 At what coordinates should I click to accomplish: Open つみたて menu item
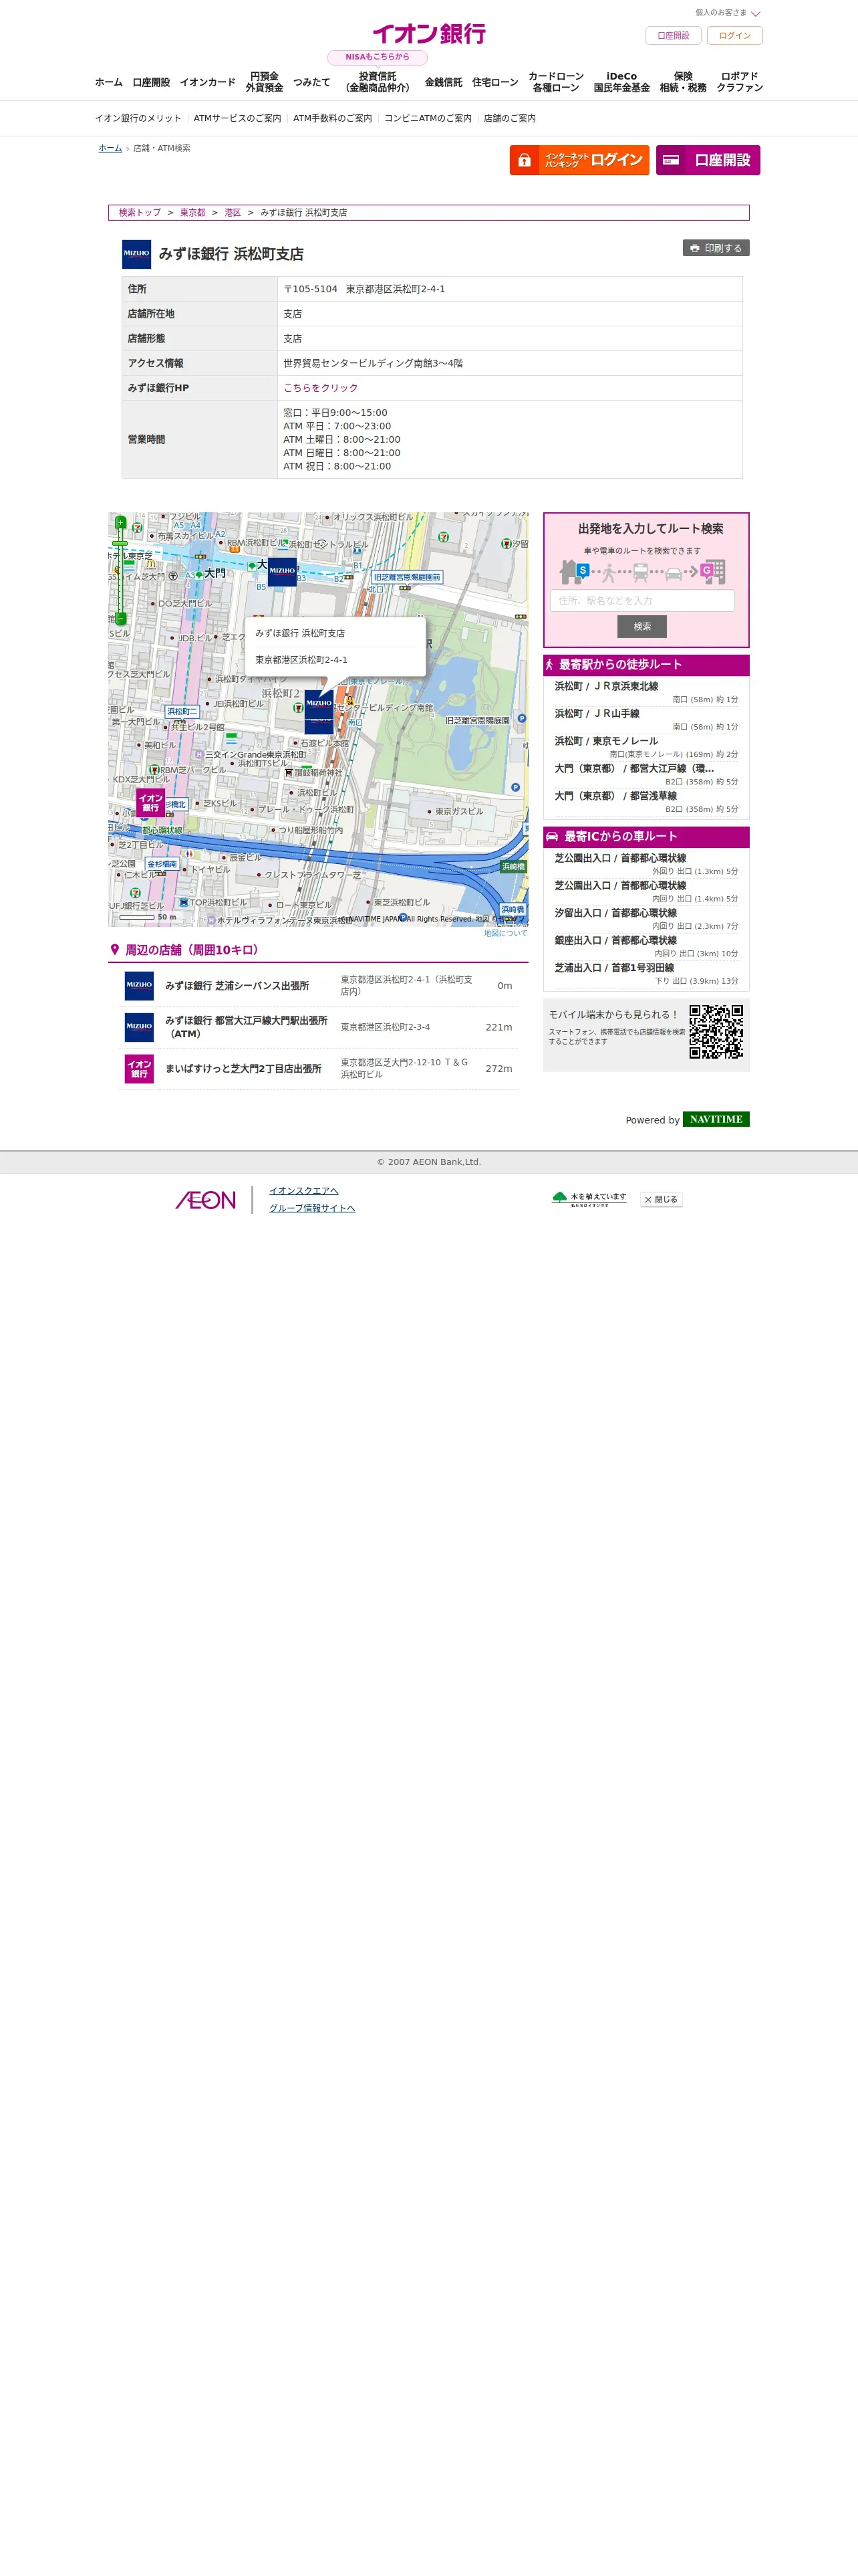(311, 82)
